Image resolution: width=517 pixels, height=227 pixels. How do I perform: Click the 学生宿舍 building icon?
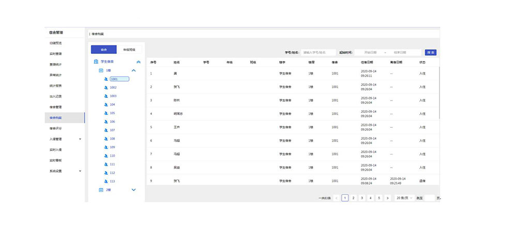click(x=96, y=62)
